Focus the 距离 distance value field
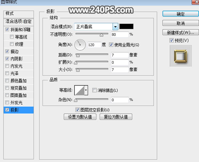 pos(120,55)
